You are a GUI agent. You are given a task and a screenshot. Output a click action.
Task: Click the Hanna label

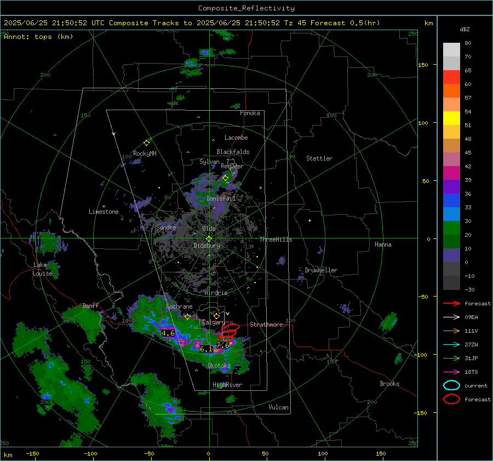pos(383,244)
